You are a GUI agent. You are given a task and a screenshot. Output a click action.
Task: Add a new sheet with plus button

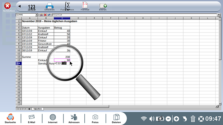pyautogui.click(x=29, y=109)
